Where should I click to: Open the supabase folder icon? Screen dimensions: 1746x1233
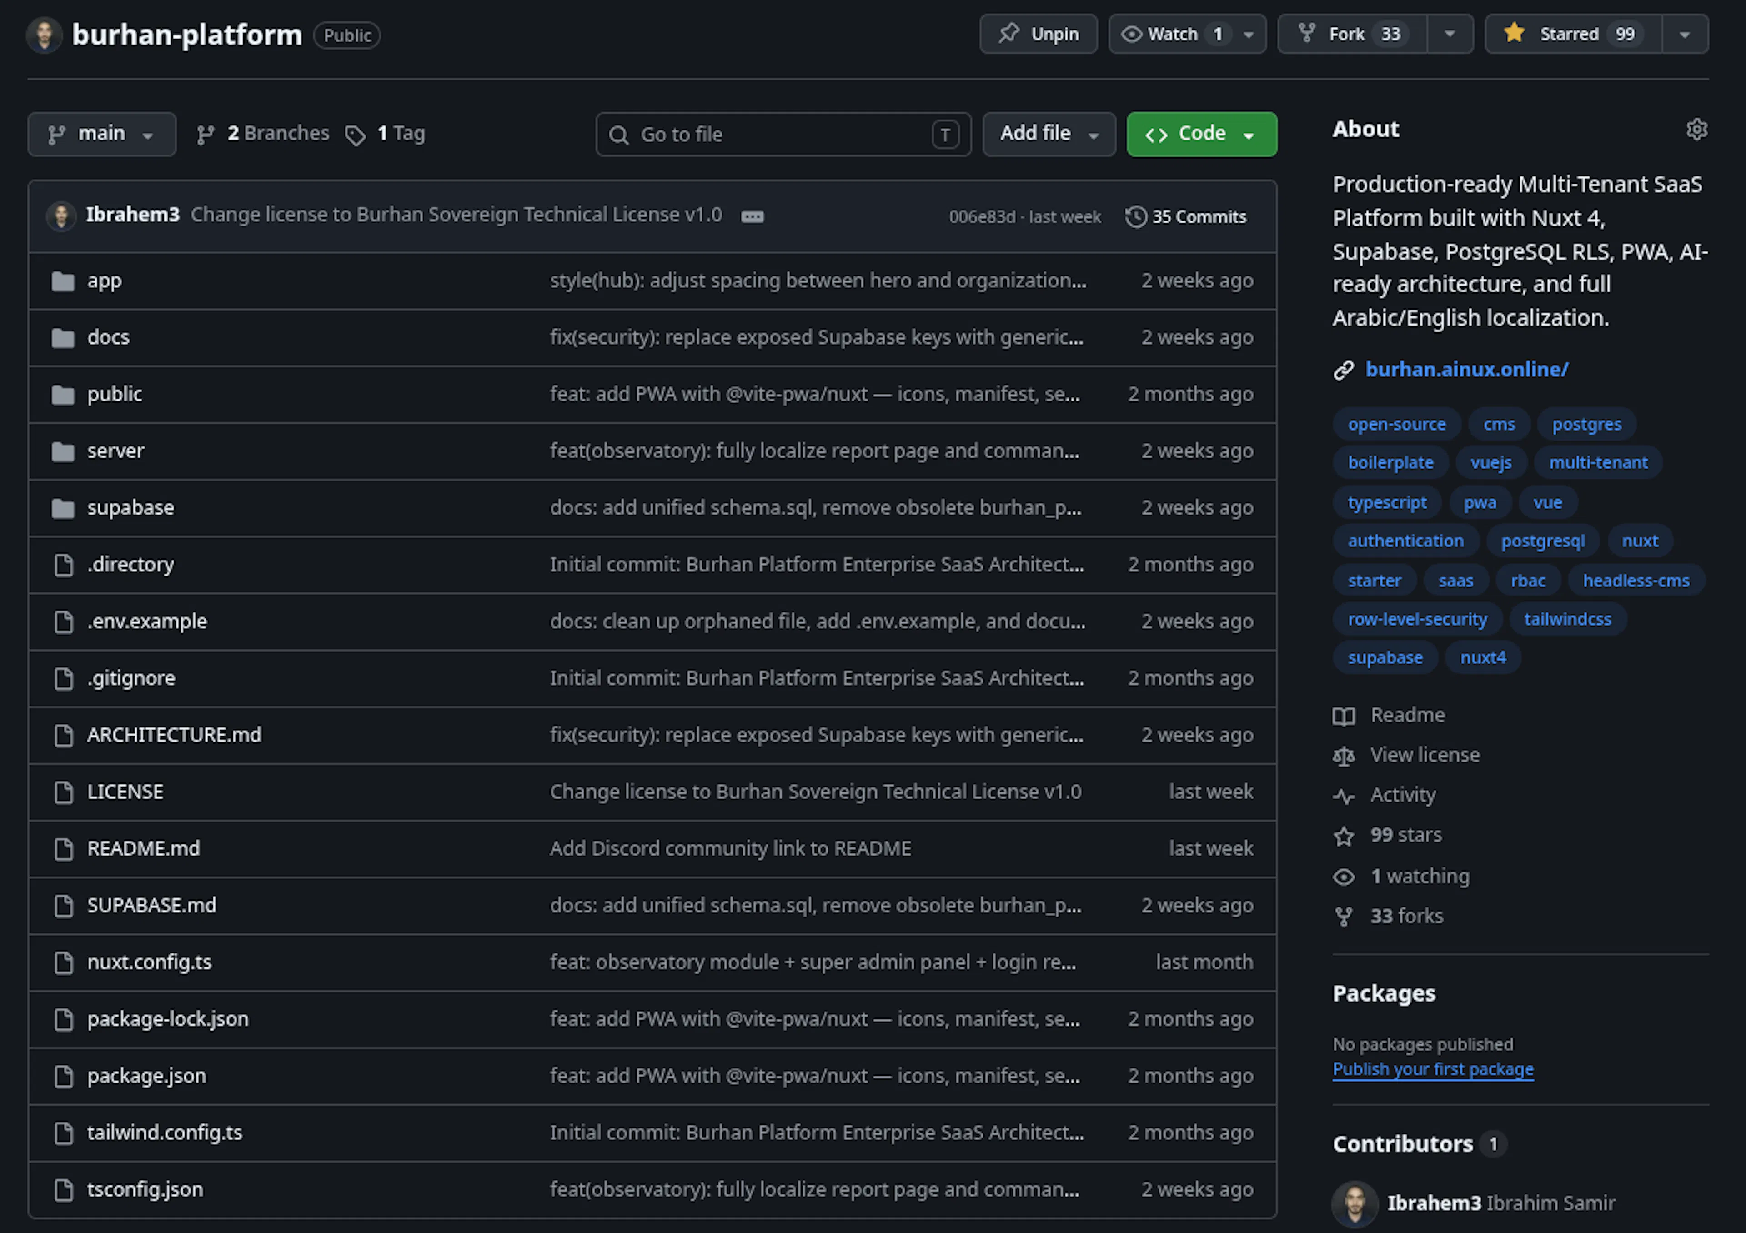(x=63, y=508)
